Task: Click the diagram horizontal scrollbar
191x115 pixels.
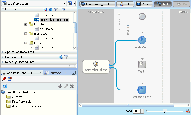Action: point(128,105)
